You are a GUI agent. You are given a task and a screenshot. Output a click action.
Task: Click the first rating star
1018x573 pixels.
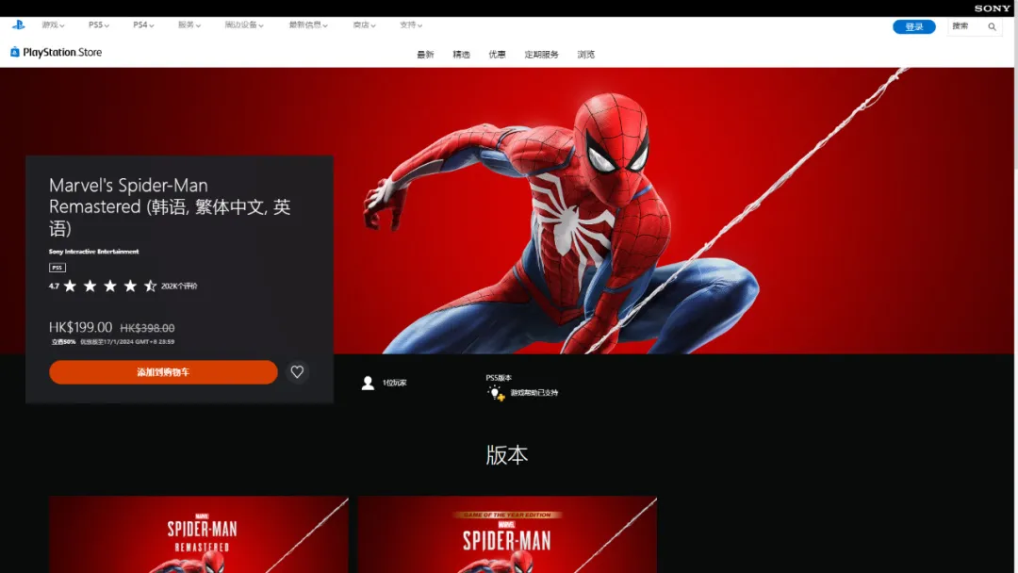(x=70, y=286)
